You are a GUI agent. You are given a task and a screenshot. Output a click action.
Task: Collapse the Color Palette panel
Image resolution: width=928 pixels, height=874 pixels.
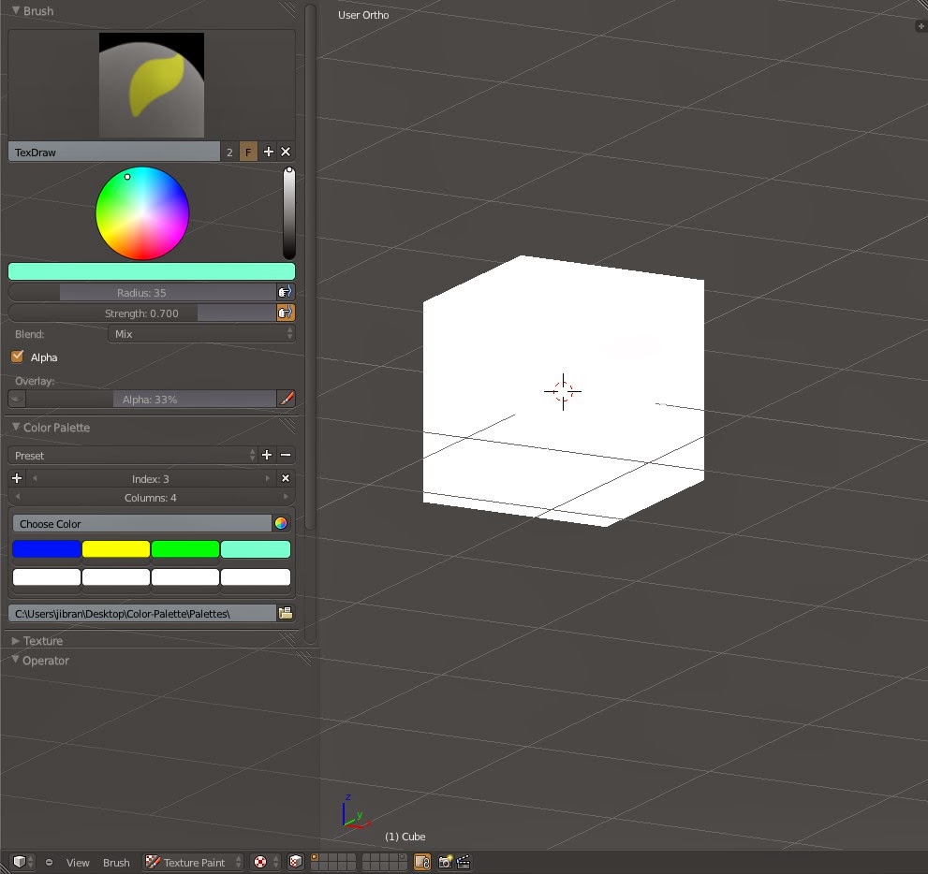[x=14, y=428]
